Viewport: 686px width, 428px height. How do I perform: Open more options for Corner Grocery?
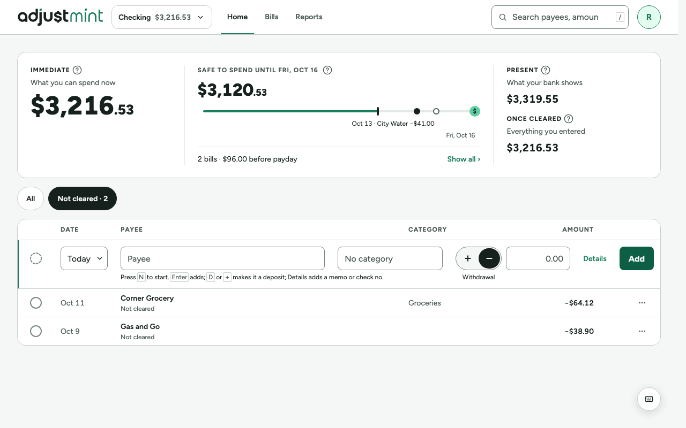click(x=642, y=303)
